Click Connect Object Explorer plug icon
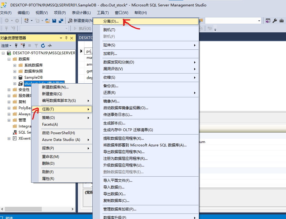The height and width of the screenshot is (219, 286). pyautogui.click(x=16, y=45)
